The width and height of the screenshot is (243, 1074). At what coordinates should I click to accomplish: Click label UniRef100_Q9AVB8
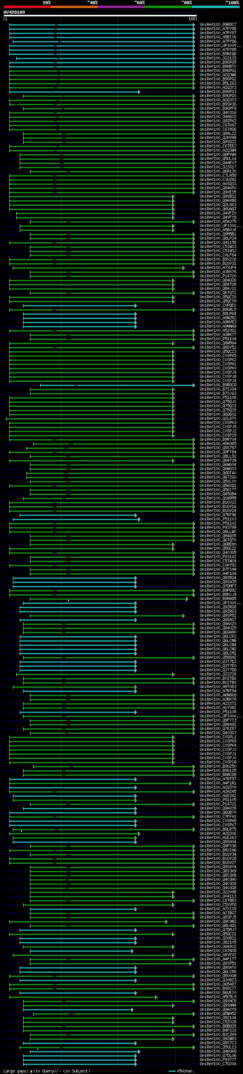point(218,200)
